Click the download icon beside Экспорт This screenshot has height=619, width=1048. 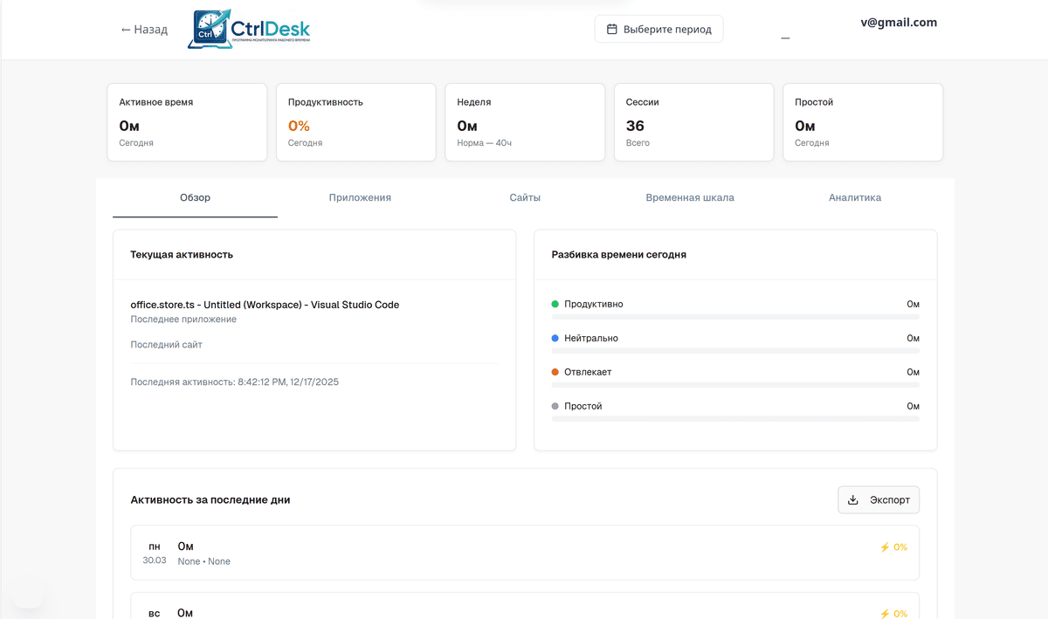tap(853, 500)
